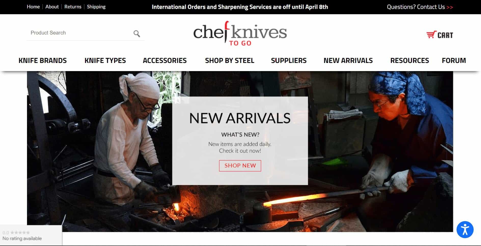
Task: Open New Arrivals in the navigation bar
Action: click(x=348, y=60)
